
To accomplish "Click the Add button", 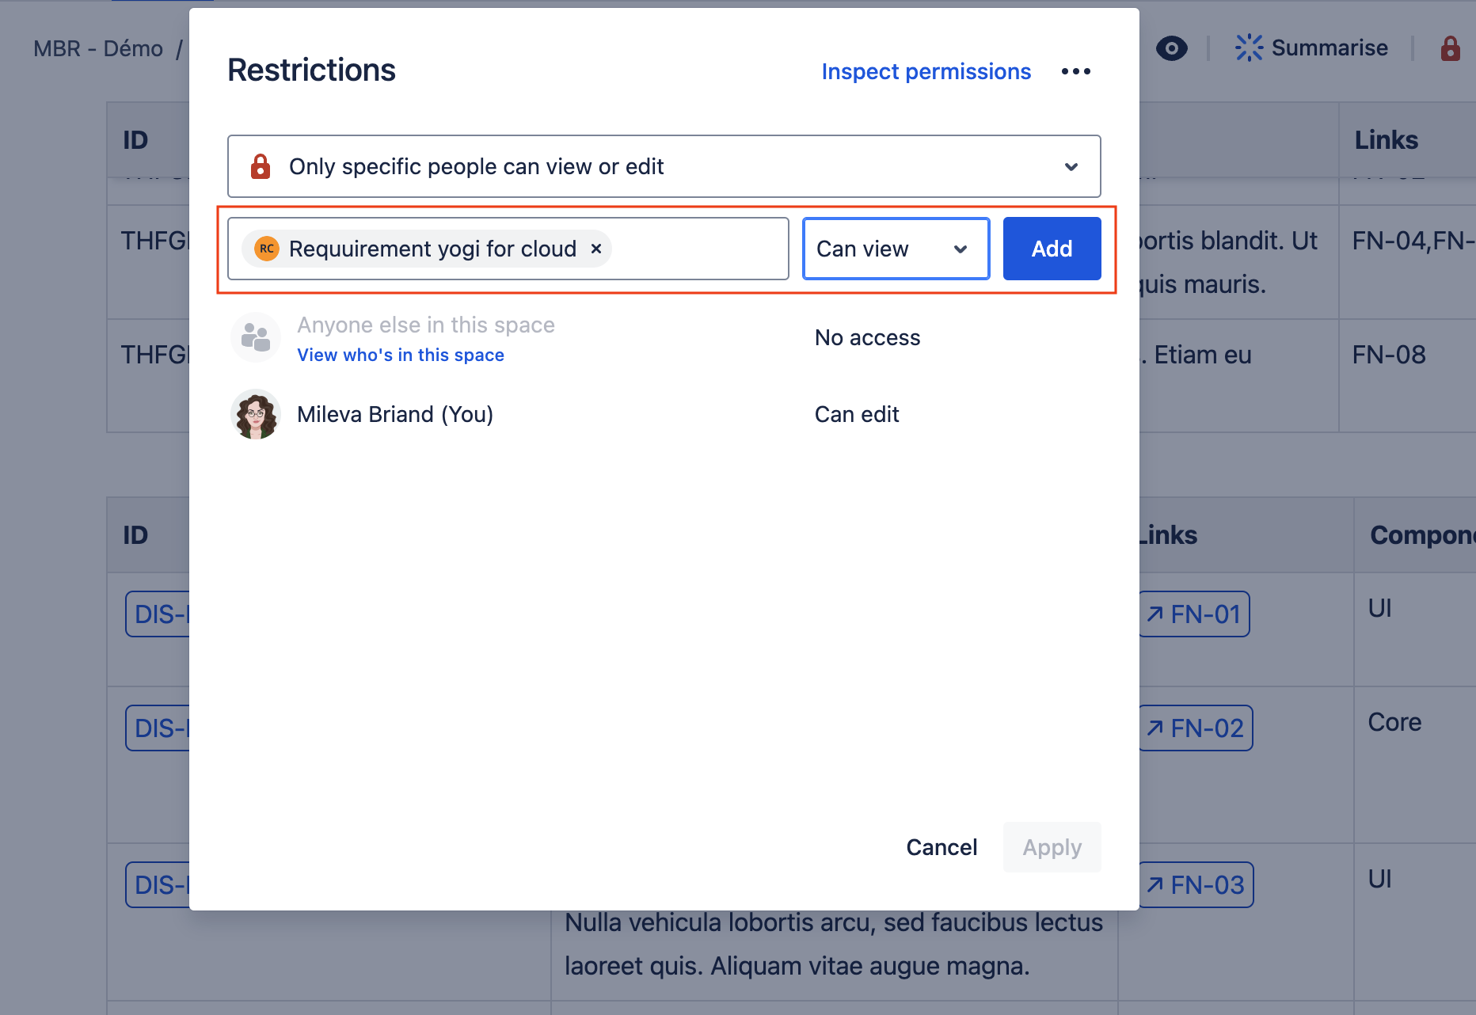I will [1052, 249].
